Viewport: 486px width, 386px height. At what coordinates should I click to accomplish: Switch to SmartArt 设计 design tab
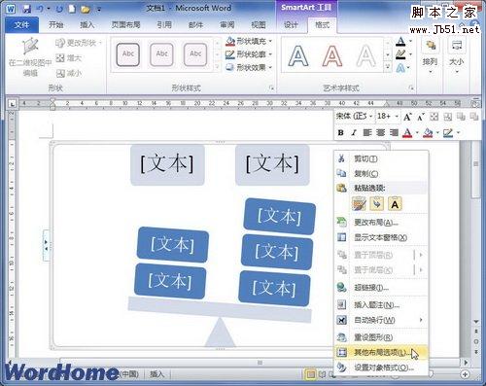291,25
